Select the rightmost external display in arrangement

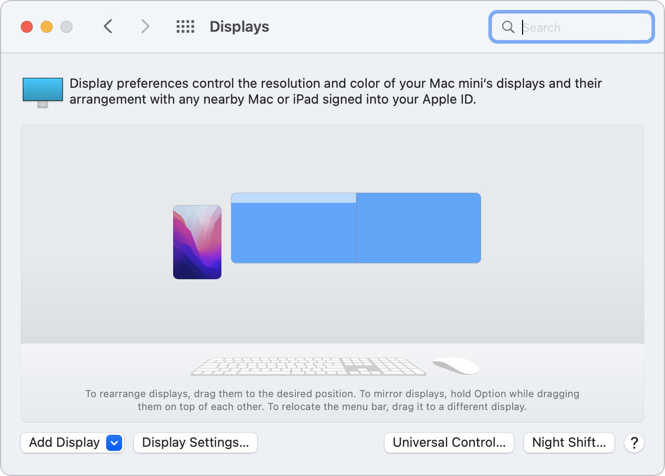pyautogui.click(x=418, y=228)
